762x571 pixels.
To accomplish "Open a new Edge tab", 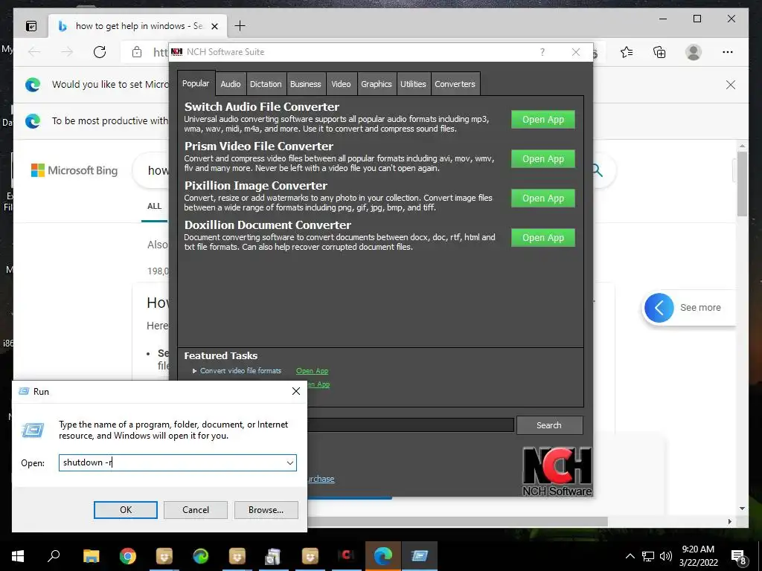I will (240, 26).
